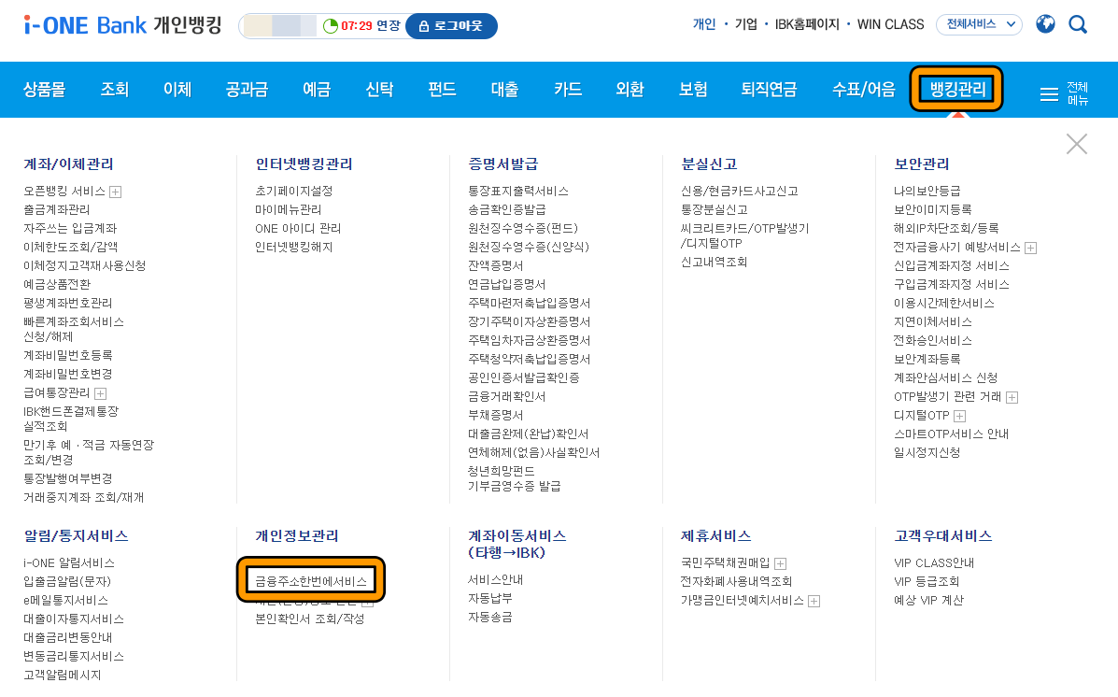Open 자동납부 under 계좌이동서비스
1118x697 pixels.
pos(489,599)
